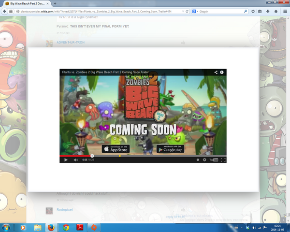Mute the video with the speaker icon

tap(76, 160)
